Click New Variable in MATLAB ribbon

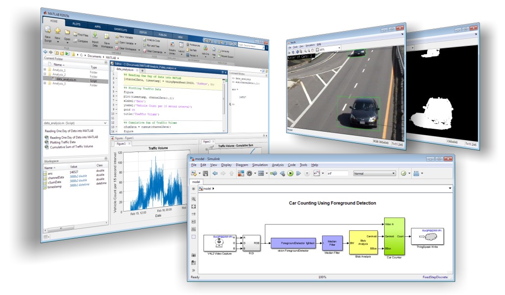click(124, 37)
